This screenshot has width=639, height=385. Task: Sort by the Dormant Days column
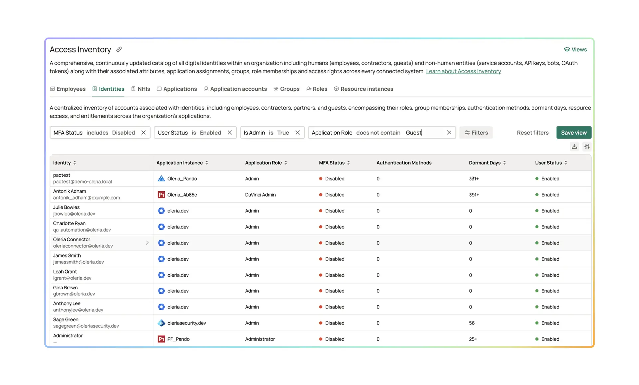tap(505, 163)
